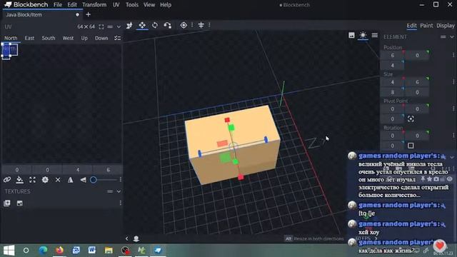This screenshot has width=457, height=257.
Task: Open a new tab with plus button
Action: pos(88,14)
